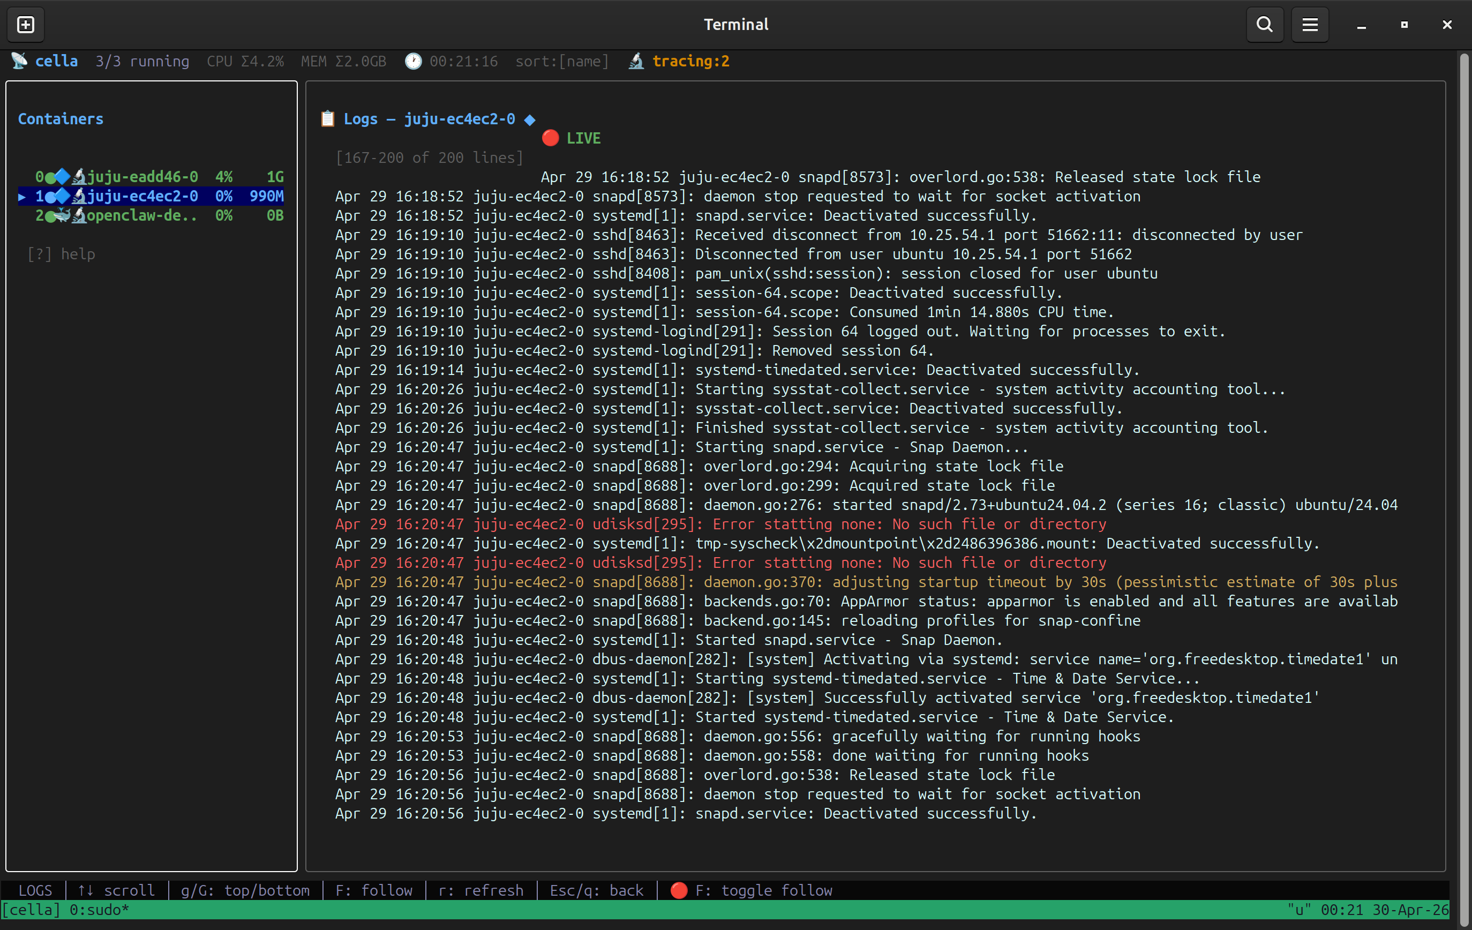Click the microscope icon beside tracing:2
Screen dimensions: 1472x930
(x=636, y=61)
